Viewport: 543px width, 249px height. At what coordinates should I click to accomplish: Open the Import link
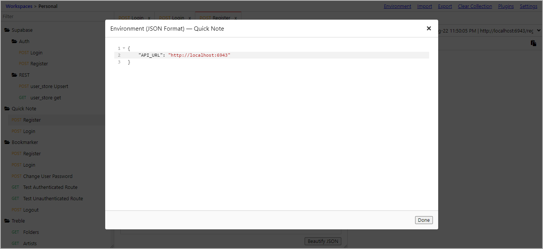point(425,6)
